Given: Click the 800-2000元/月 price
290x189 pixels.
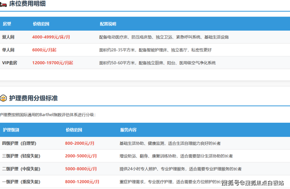Looking at the screenshot, I should pyautogui.click(x=80, y=143).
